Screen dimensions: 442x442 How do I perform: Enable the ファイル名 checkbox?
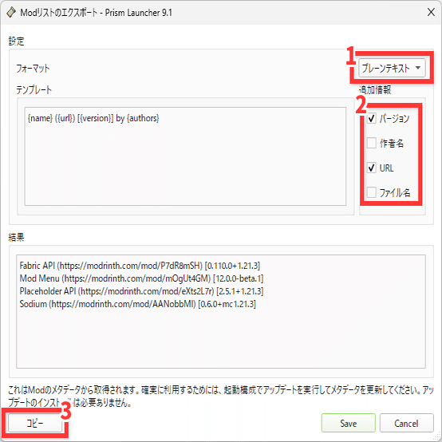[371, 192]
